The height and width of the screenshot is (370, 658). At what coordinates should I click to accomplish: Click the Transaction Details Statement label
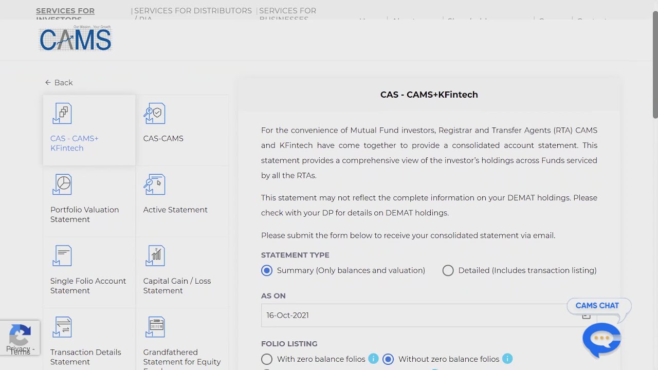click(x=85, y=357)
